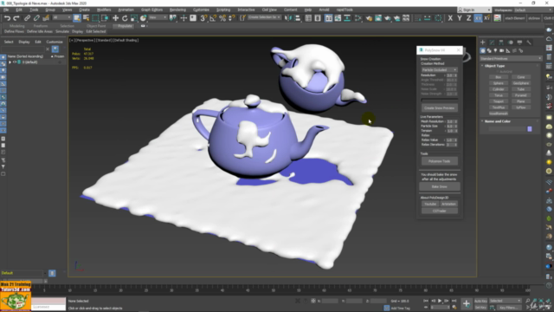554x312 pixels.
Task: Open the selection filter All dropdown
Action: click(x=61, y=17)
